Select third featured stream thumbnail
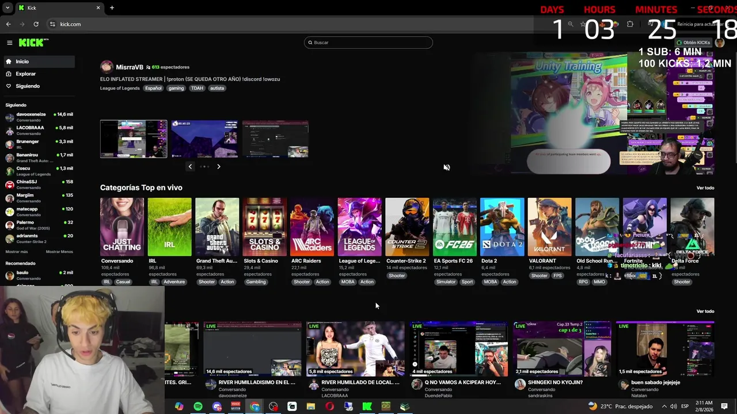737x414 pixels. pos(275,139)
